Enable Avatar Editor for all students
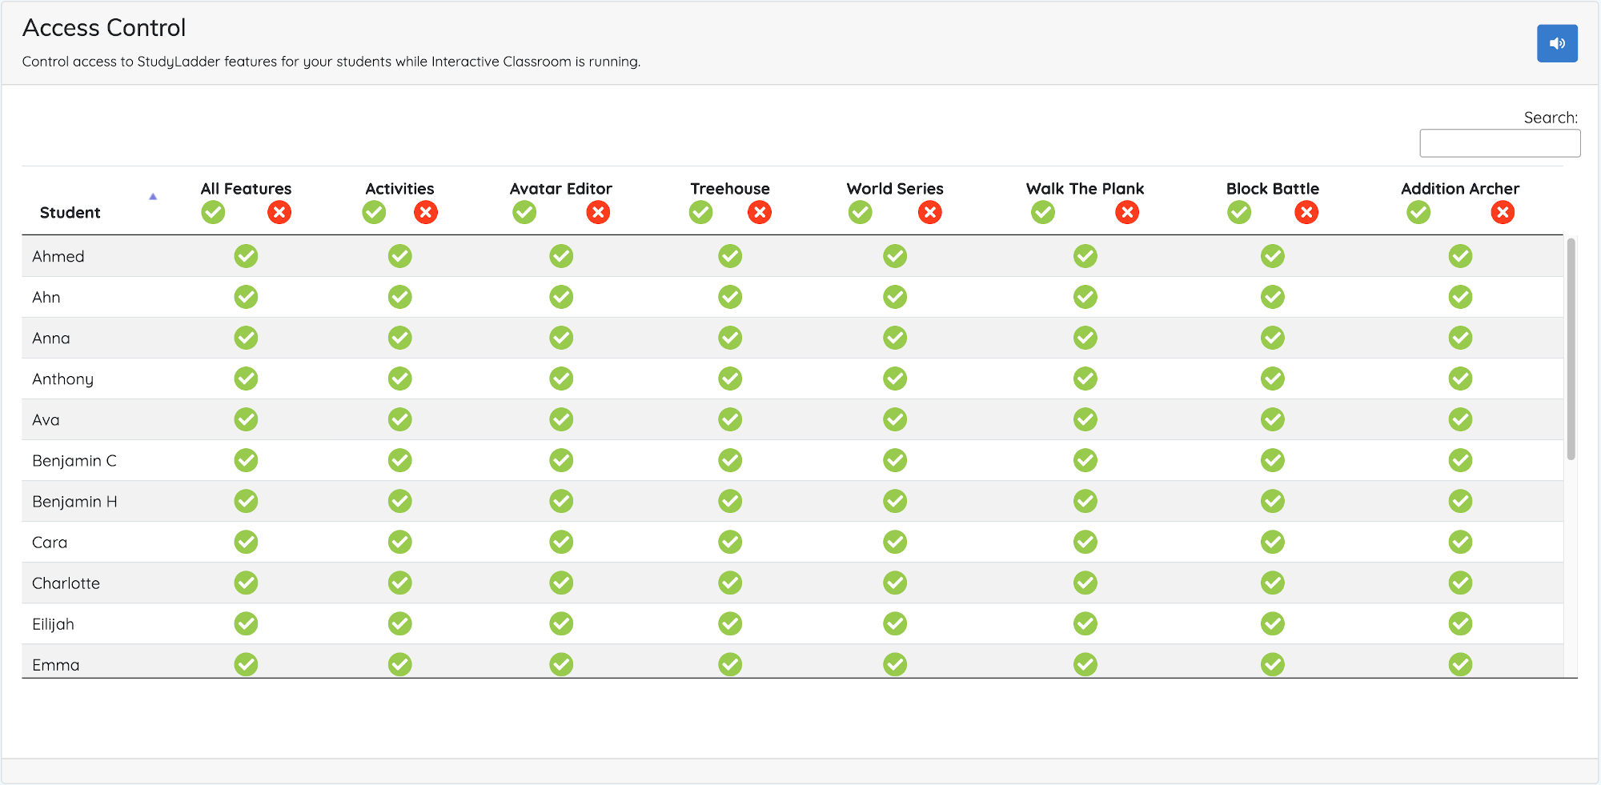This screenshot has height=785, width=1601. (x=524, y=212)
